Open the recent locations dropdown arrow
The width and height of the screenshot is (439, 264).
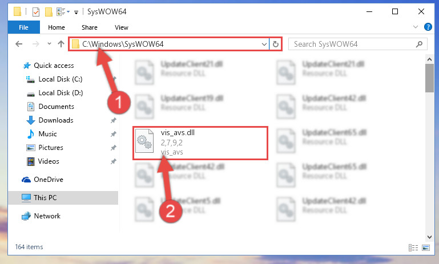(49, 44)
